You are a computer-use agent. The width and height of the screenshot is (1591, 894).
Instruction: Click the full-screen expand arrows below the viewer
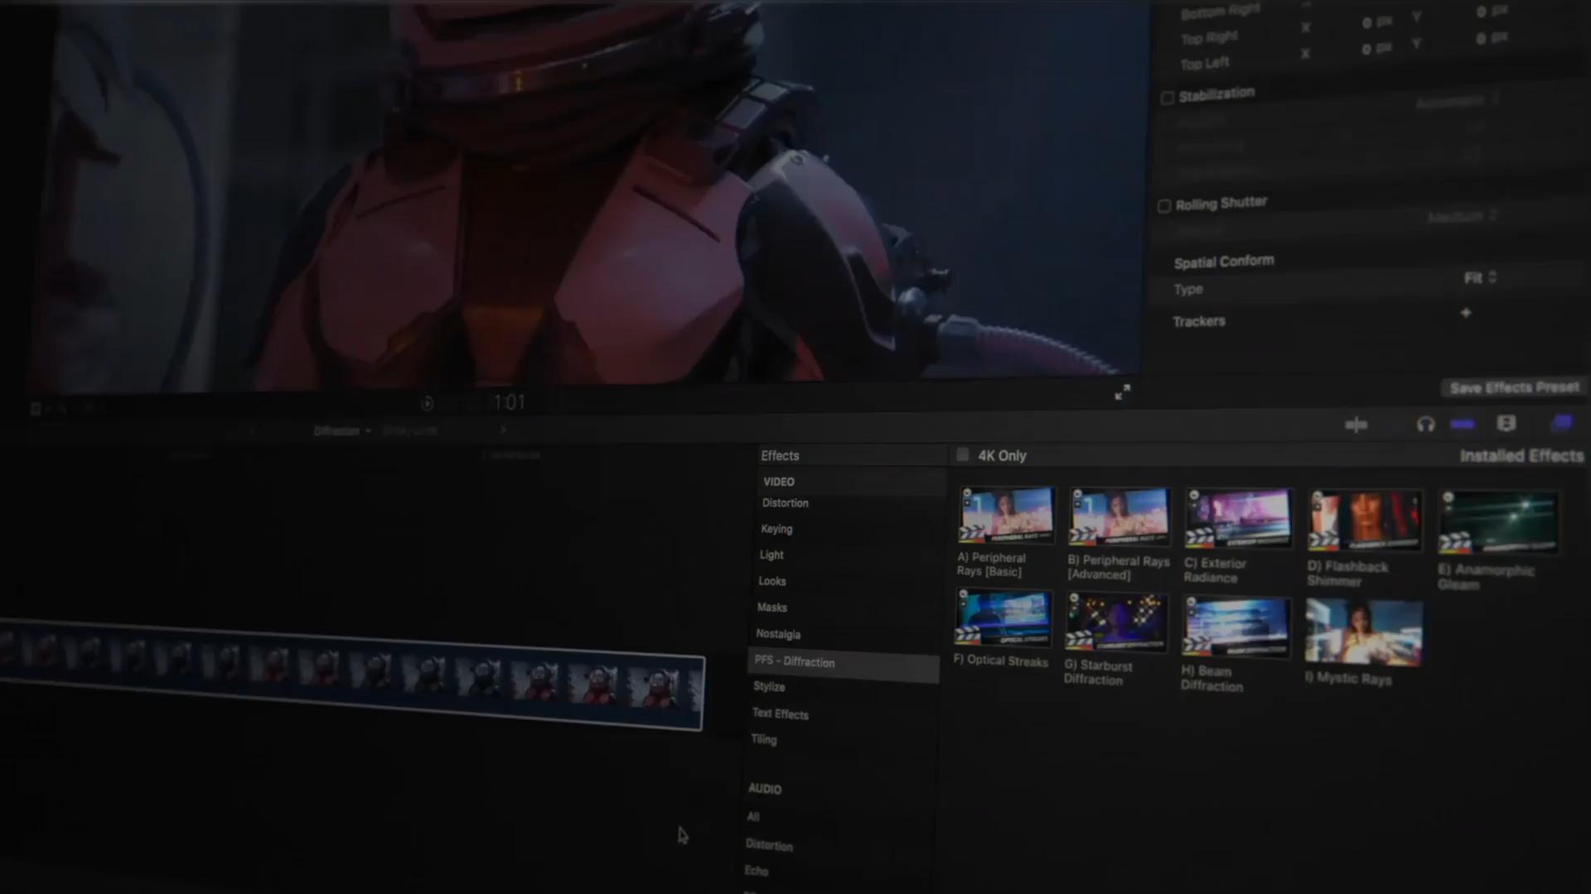click(1122, 392)
